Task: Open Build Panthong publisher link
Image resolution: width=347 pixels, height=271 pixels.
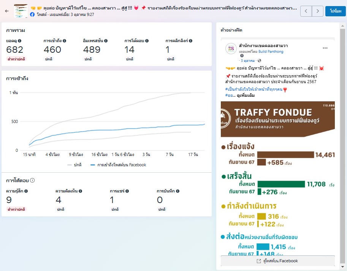Action: coord(271,52)
